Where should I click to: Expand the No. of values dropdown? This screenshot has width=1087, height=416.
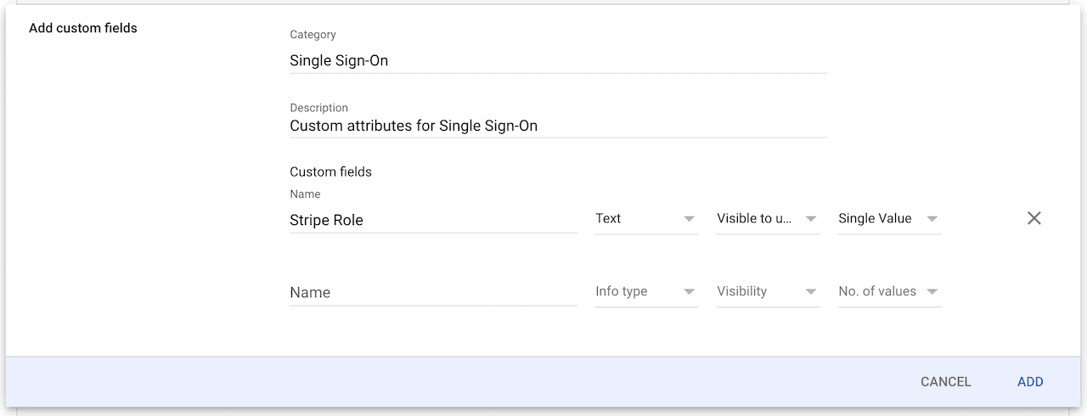coord(889,292)
